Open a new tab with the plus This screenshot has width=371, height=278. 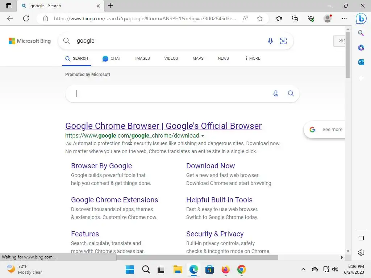click(x=110, y=6)
